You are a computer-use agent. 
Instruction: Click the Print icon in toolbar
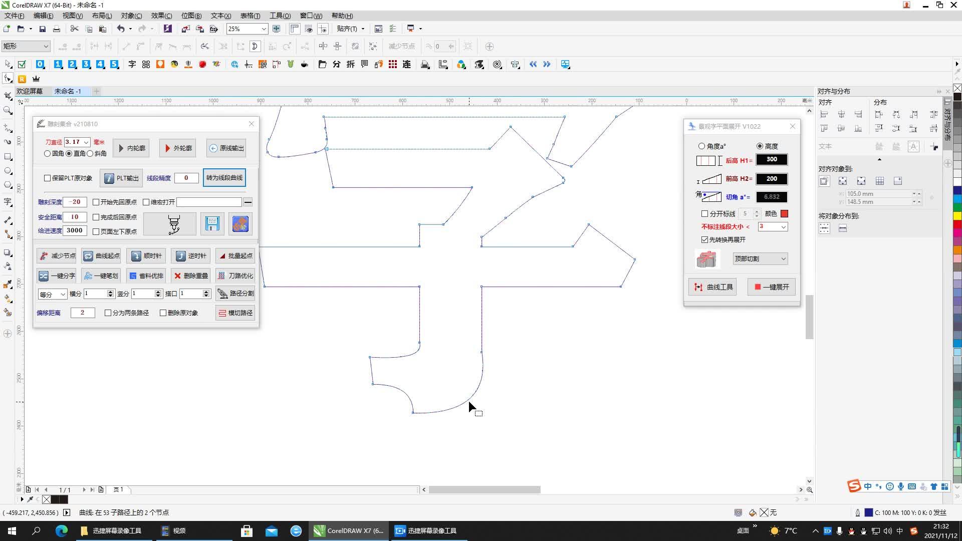pyautogui.click(x=57, y=29)
